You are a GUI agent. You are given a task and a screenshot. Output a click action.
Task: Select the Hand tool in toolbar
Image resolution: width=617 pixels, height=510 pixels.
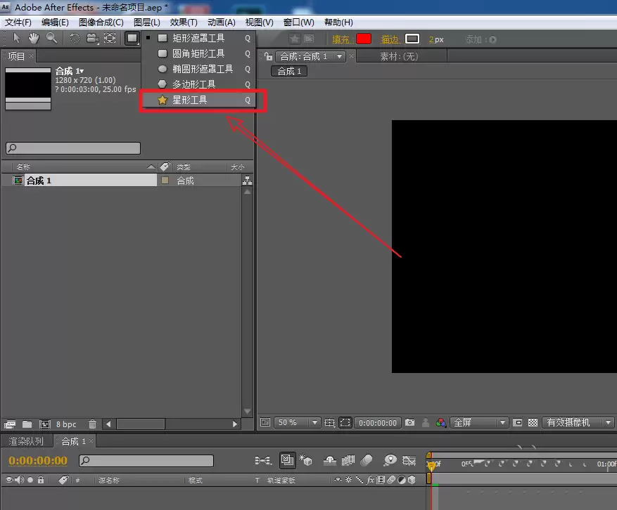pos(34,38)
